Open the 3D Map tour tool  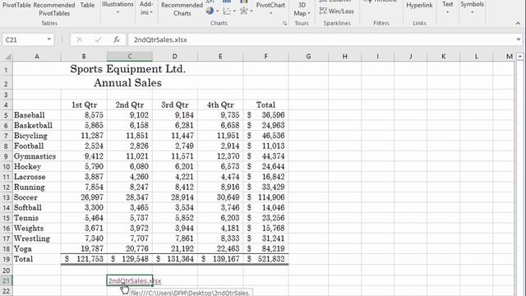click(x=302, y=9)
